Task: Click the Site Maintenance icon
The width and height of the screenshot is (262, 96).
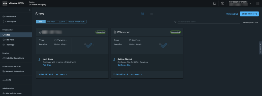Action: point(4,93)
